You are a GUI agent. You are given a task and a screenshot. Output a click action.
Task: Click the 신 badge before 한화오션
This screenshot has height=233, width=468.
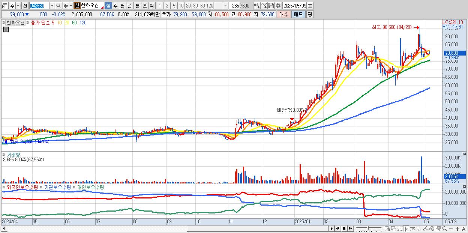pos(77,6)
